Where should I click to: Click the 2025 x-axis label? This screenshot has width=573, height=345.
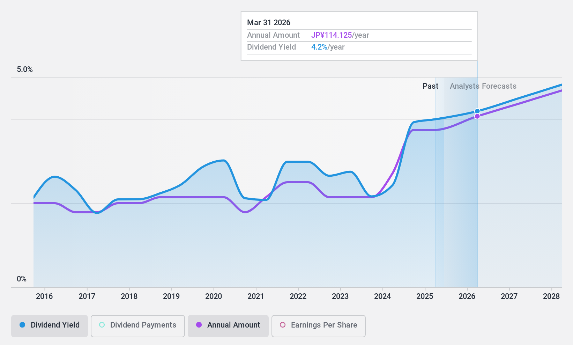click(x=425, y=296)
